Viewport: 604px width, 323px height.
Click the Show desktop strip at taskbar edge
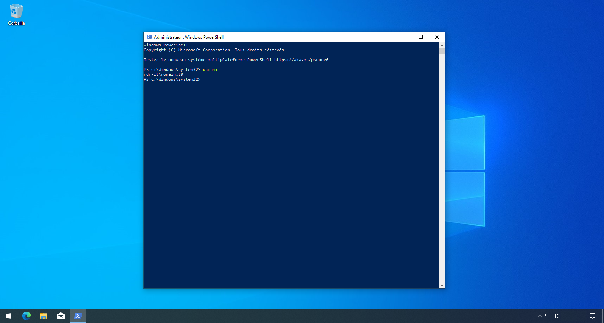click(603, 316)
